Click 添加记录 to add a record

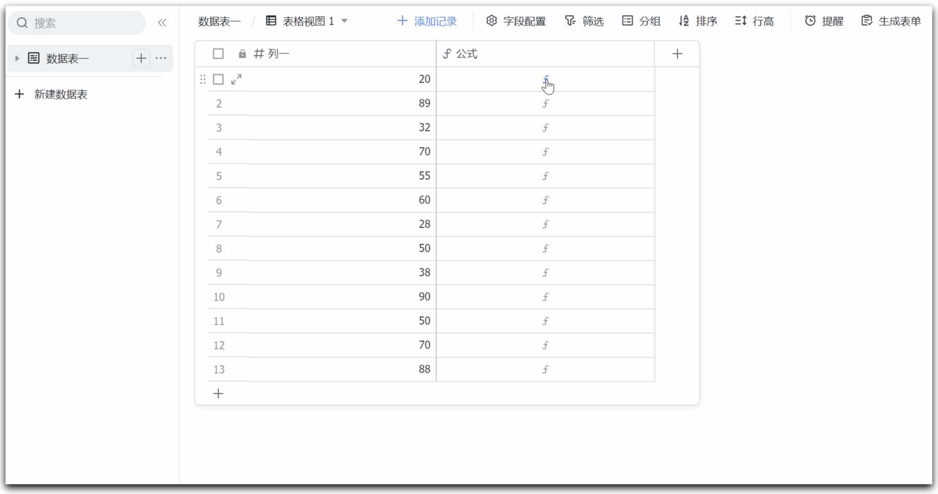(427, 21)
